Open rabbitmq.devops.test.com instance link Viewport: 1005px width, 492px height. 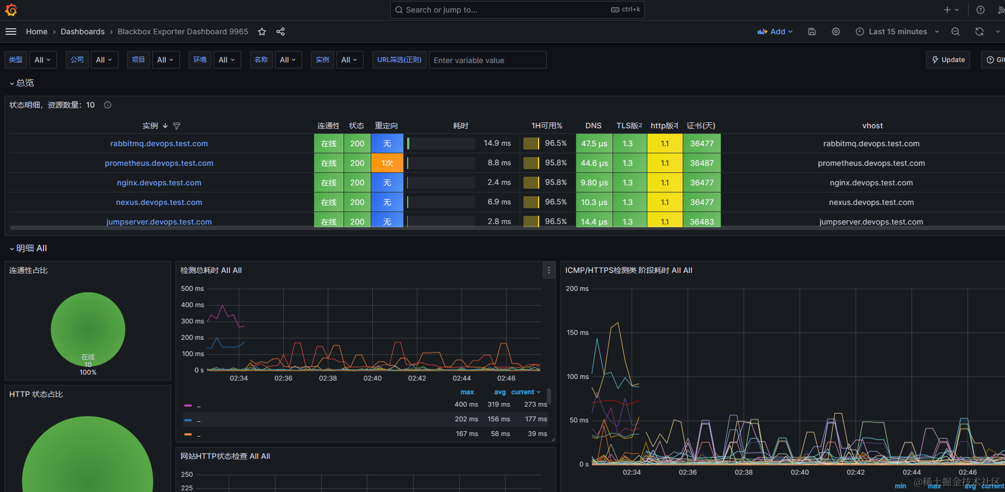click(x=159, y=144)
